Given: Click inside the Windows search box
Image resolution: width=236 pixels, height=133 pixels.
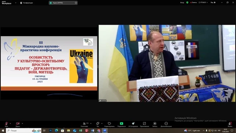Looking at the screenshot, I should [23, 130].
